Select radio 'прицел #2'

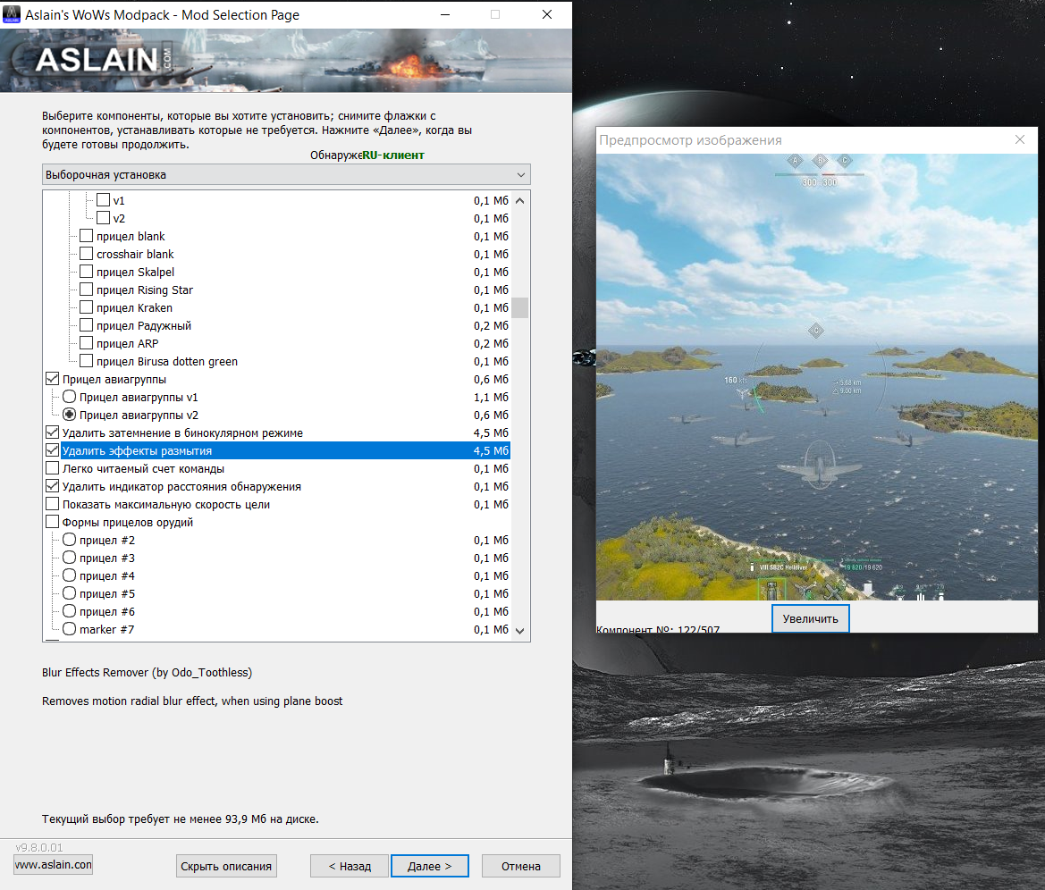pos(70,540)
